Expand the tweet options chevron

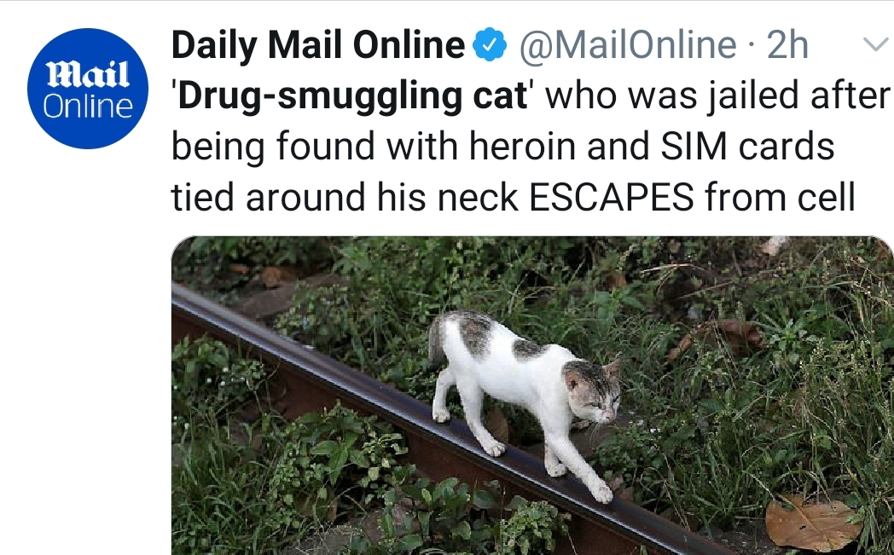(876, 43)
